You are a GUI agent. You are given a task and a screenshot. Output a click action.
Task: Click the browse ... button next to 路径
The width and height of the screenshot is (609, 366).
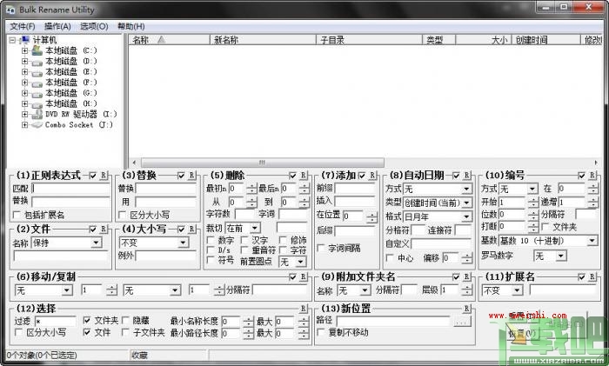tap(461, 322)
